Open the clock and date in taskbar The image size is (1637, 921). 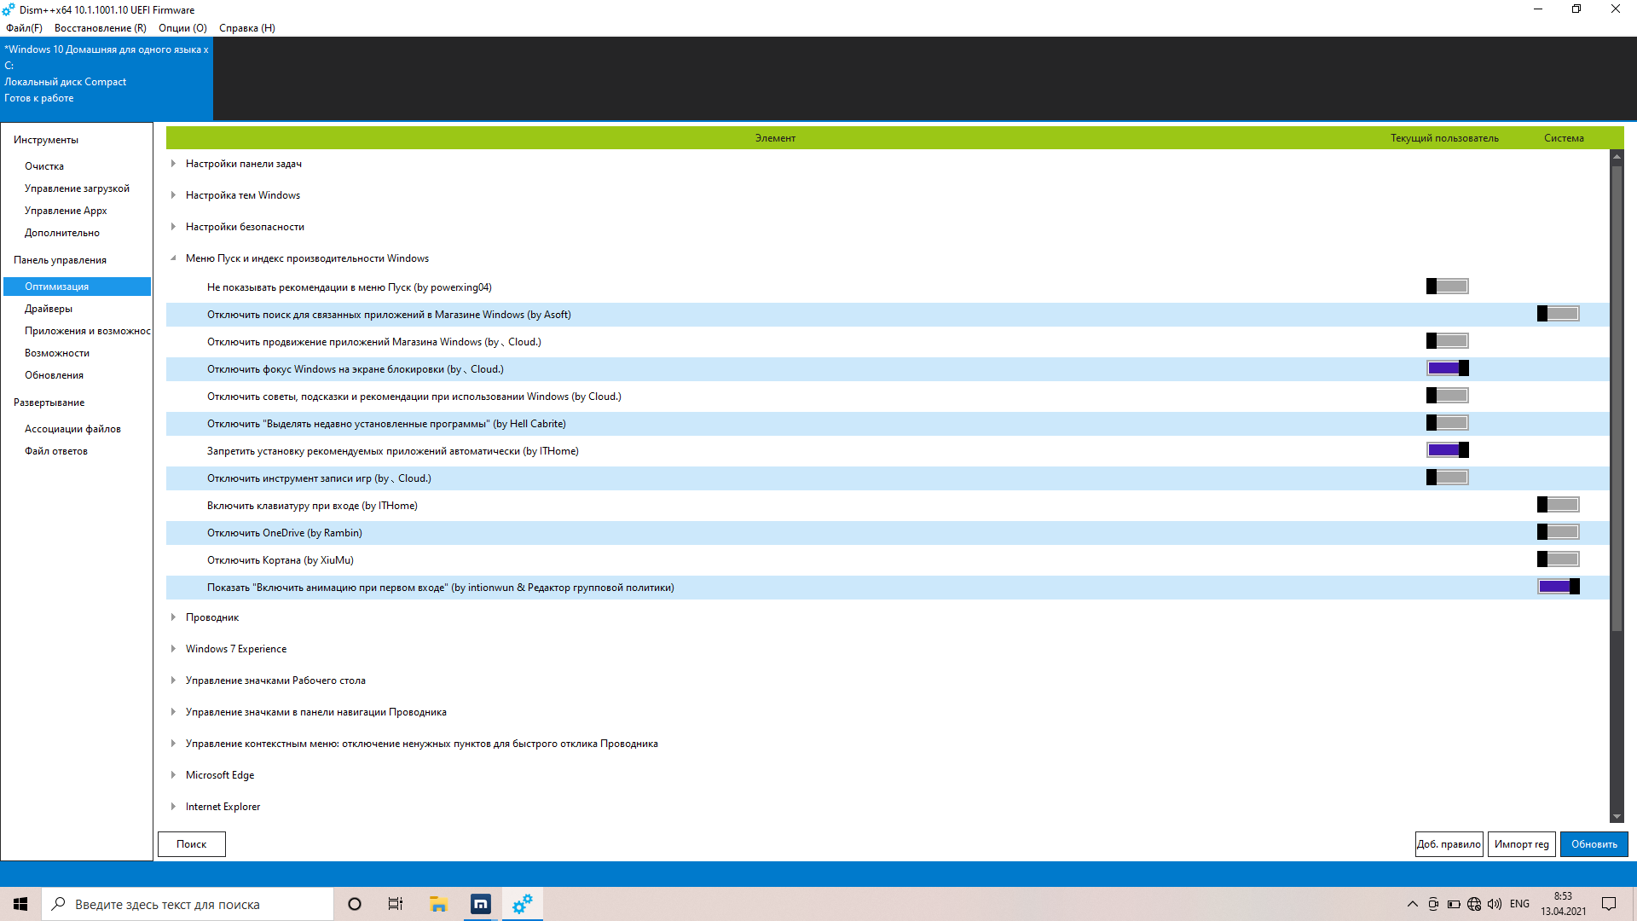(1564, 904)
